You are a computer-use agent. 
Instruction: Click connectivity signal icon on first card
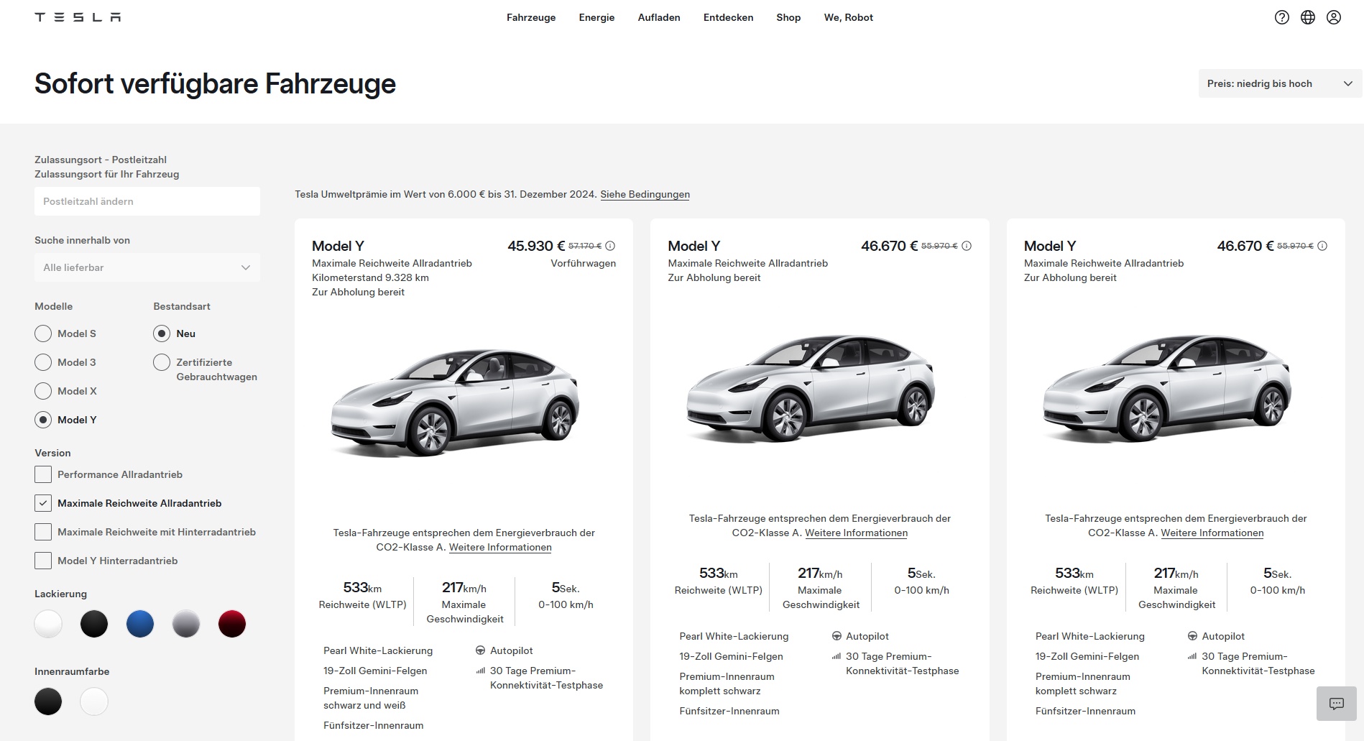[480, 671]
